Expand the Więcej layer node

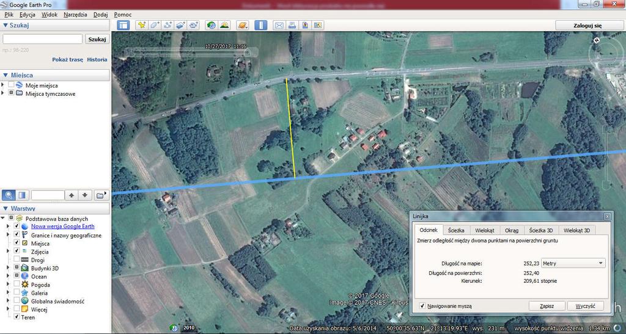click(x=8, y=309)
